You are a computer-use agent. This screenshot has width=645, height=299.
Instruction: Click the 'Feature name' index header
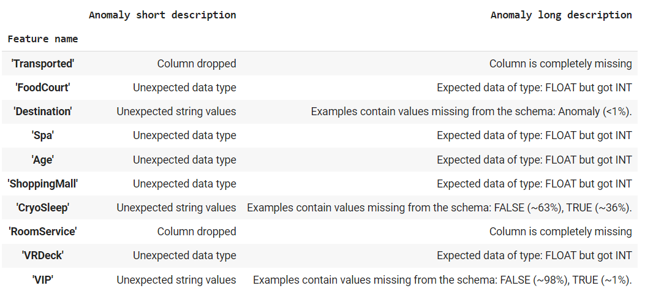(x=43, y=39)
